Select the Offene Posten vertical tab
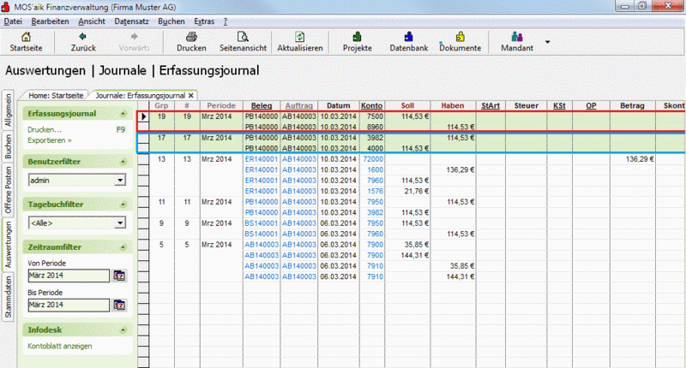 click(9, 190)
